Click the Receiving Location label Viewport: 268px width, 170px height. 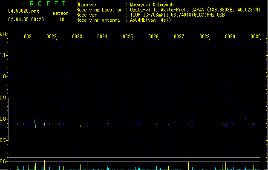click(99, 10)
